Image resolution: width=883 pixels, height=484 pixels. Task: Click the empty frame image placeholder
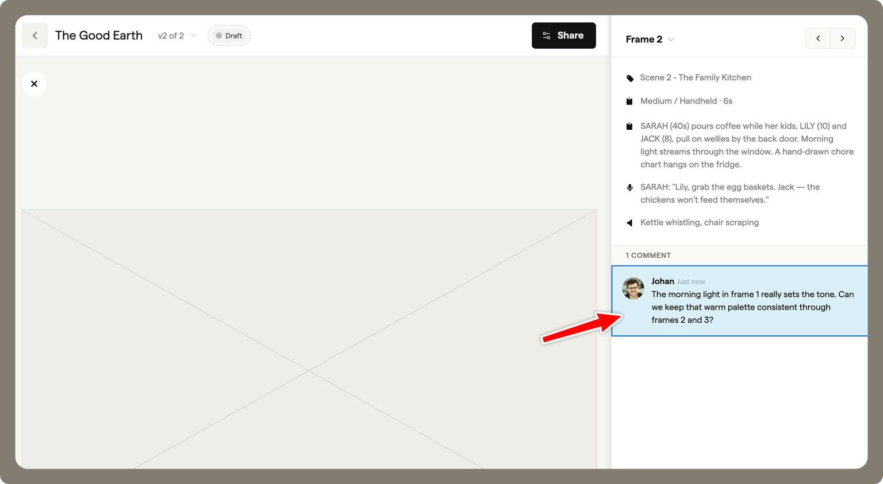(309, 339)
